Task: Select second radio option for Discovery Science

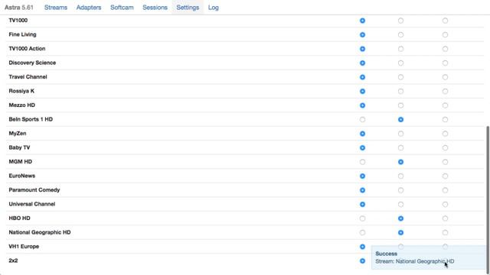Action: click(x=400, y=63)
